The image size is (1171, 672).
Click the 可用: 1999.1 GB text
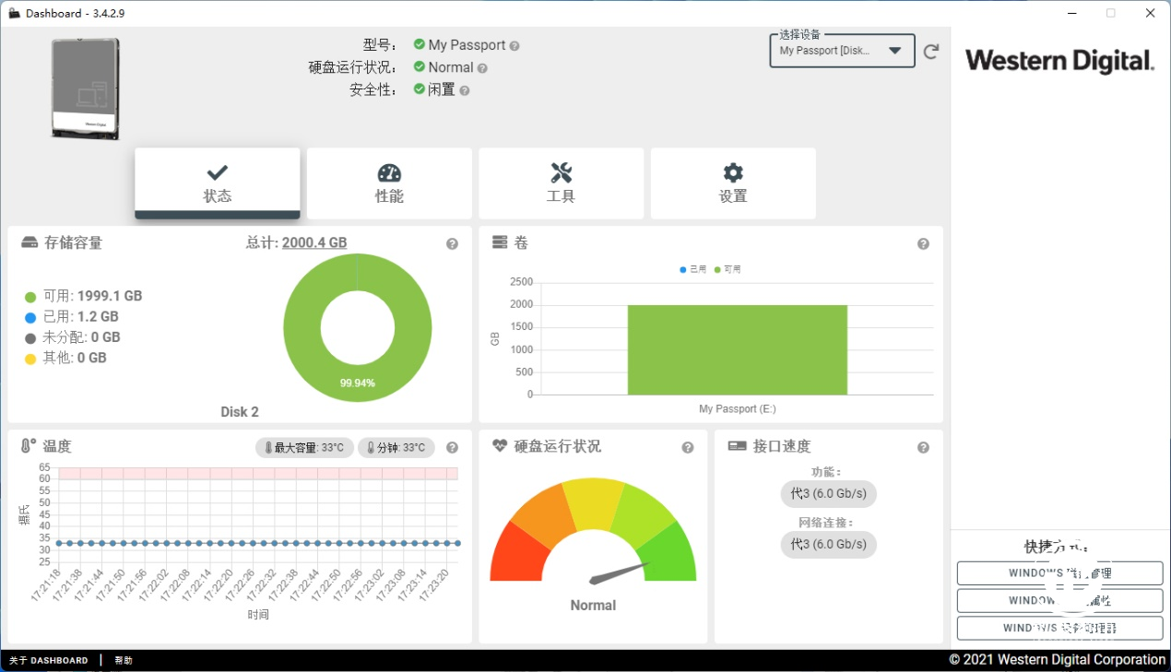(92, 296)
